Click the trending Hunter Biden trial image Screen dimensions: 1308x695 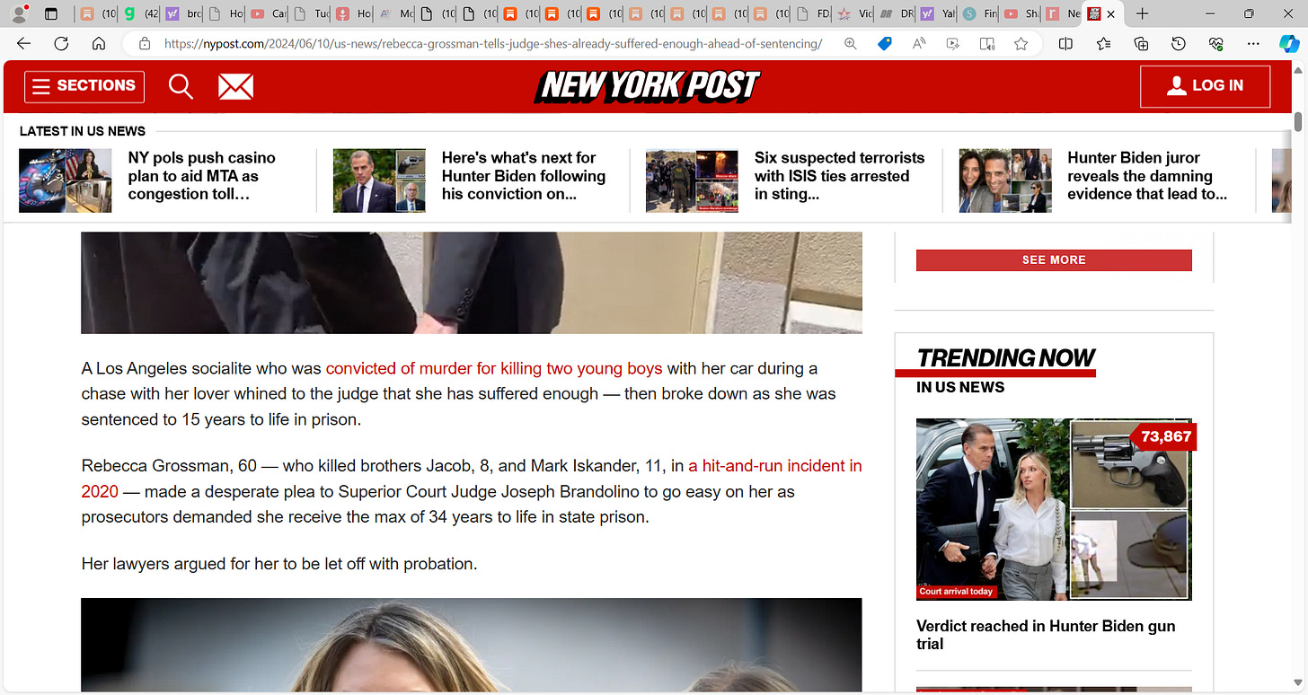tap(1054, 509)
